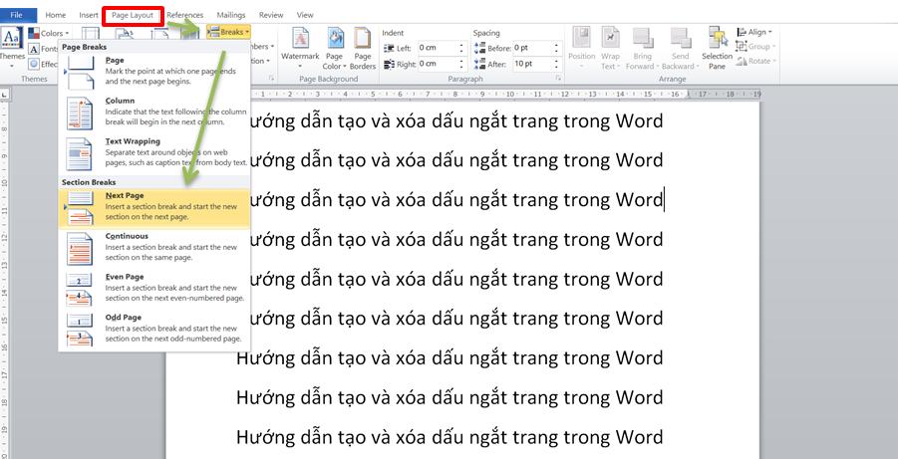Open the Themes dropdown arrow
Screen dimensions: 898x459
[x=11, y=66]
